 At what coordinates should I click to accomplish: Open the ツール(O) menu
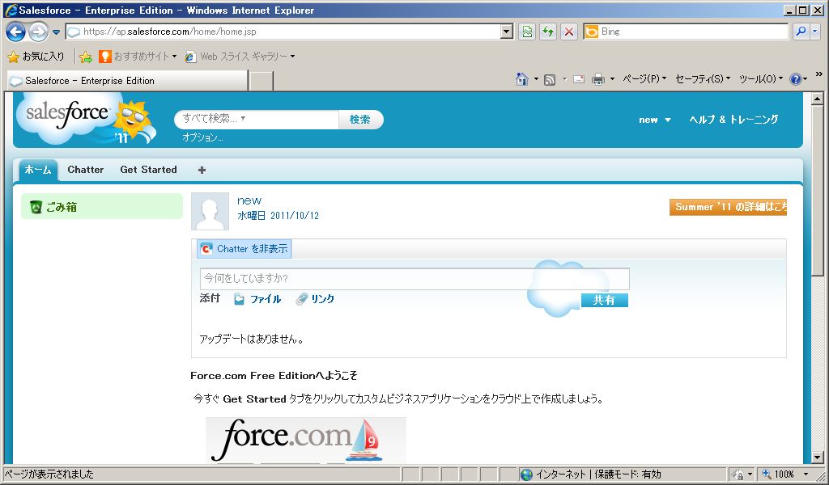[761, 79]
